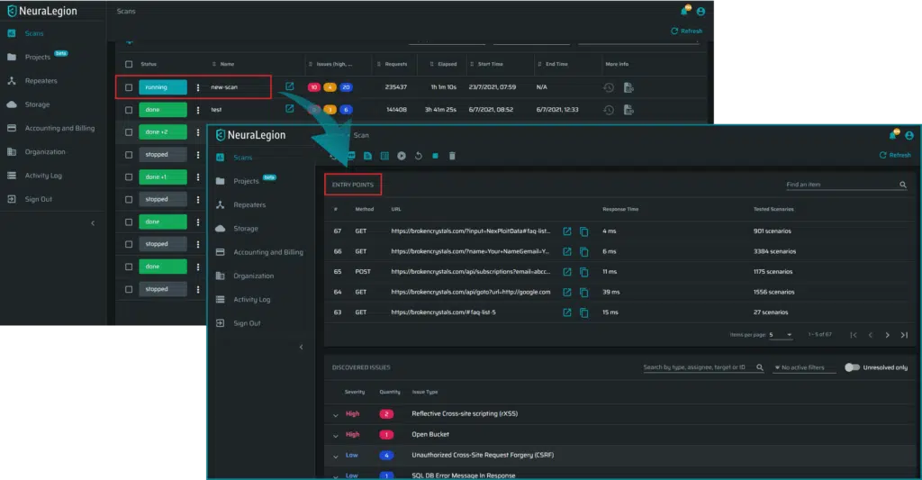Open three-dot menu for test scan row
The height and width of the screenshot is (480, 922).
197,109
